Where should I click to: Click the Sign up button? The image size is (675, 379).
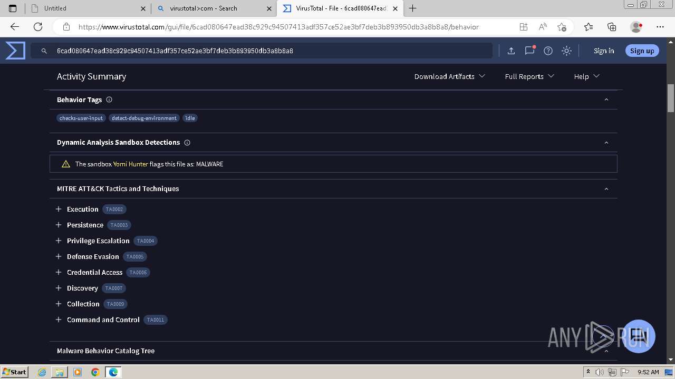click(642, 51)
